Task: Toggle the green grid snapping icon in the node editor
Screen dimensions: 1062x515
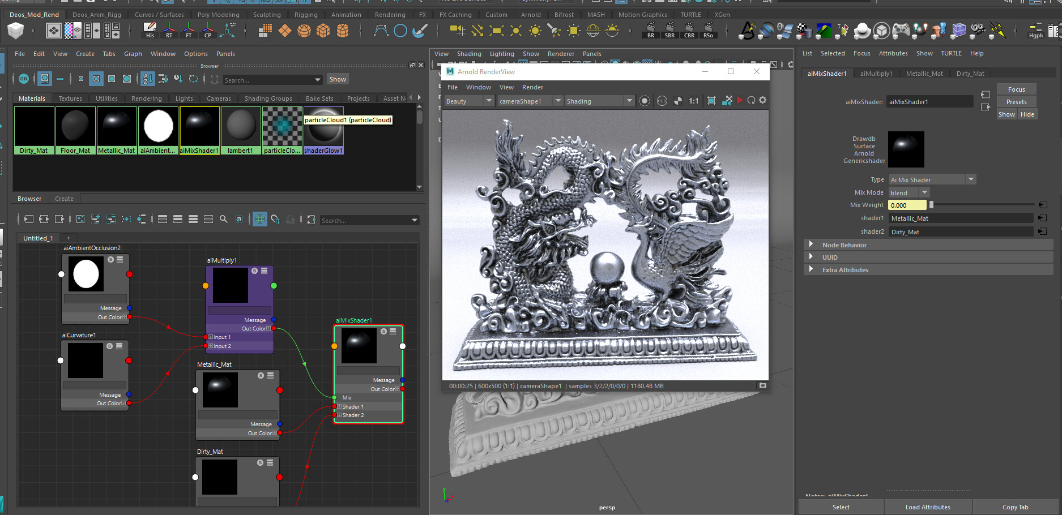Action: point(260,220)
